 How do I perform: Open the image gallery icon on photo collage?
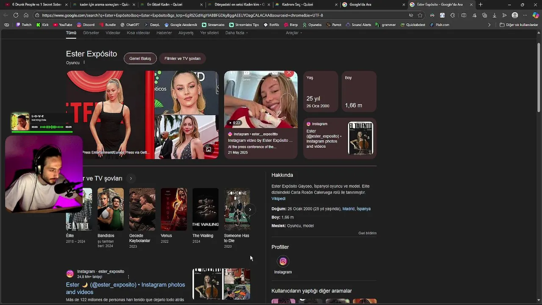coord(208,149)
